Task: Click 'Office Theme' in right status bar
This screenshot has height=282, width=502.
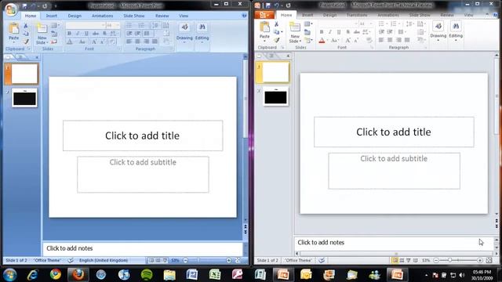Action: tap(298, 261)
